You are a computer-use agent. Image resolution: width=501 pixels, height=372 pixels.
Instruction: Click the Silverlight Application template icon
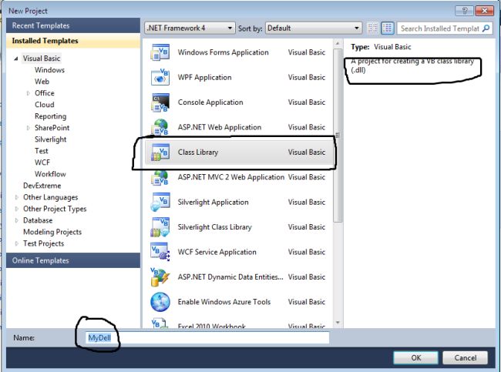coord(160,202)
